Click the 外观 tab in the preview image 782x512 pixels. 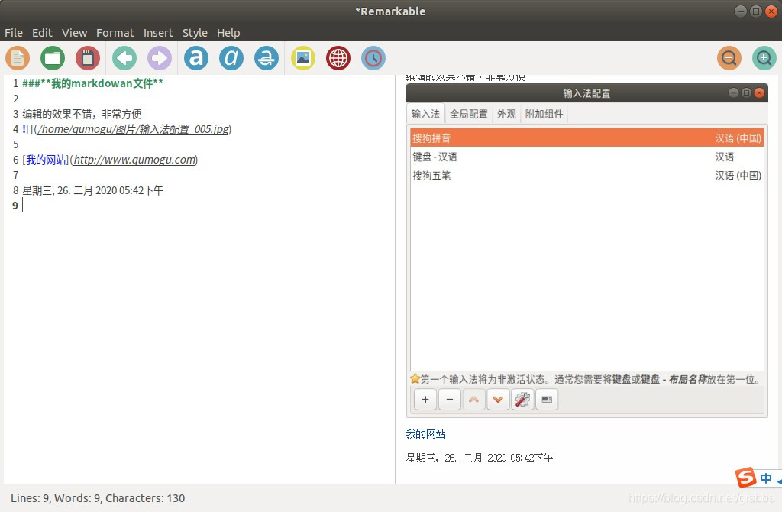click(x=506, y=114)
